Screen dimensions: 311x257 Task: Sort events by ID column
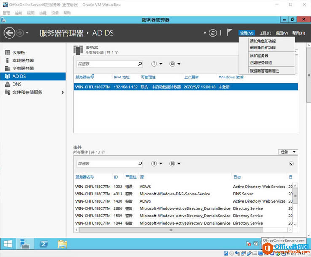click(115, 177)
